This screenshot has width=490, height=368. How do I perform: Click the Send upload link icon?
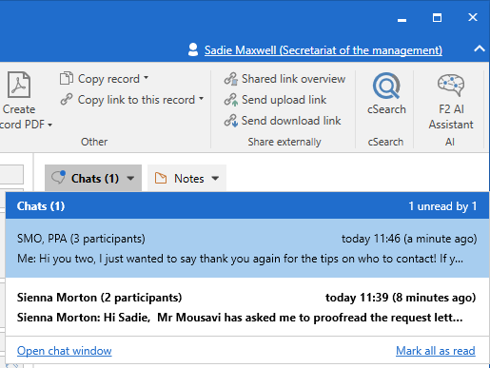click(x=231, y=100)
